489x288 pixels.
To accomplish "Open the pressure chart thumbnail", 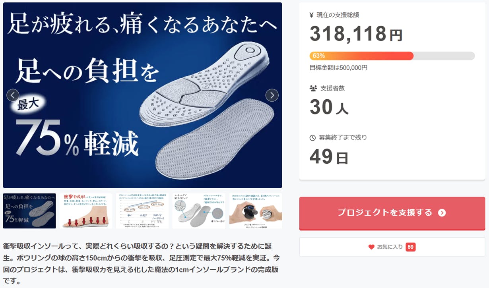I will coord(142,211).
